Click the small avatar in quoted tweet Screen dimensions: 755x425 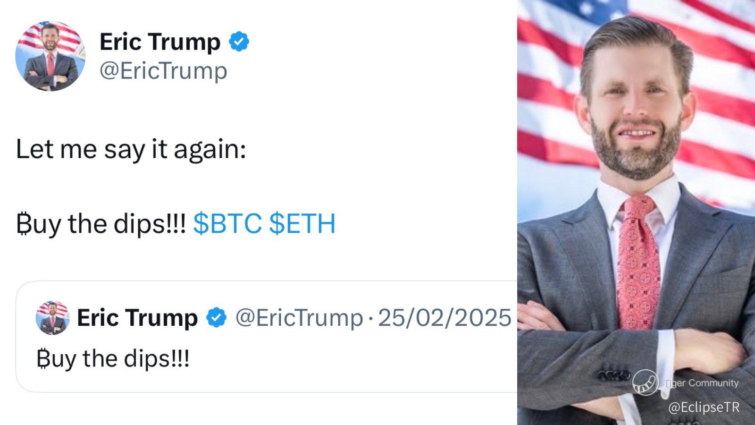pyautogui.click(x=52, y=318)
